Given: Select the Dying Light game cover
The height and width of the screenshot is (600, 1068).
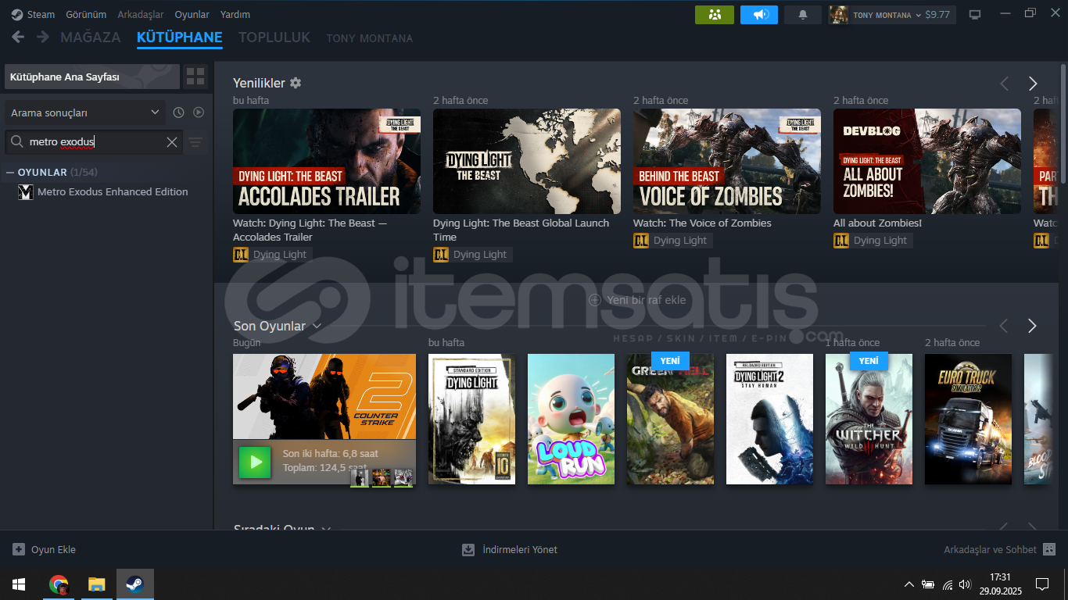Looking at the screenshot, I should tap(471, 419).
